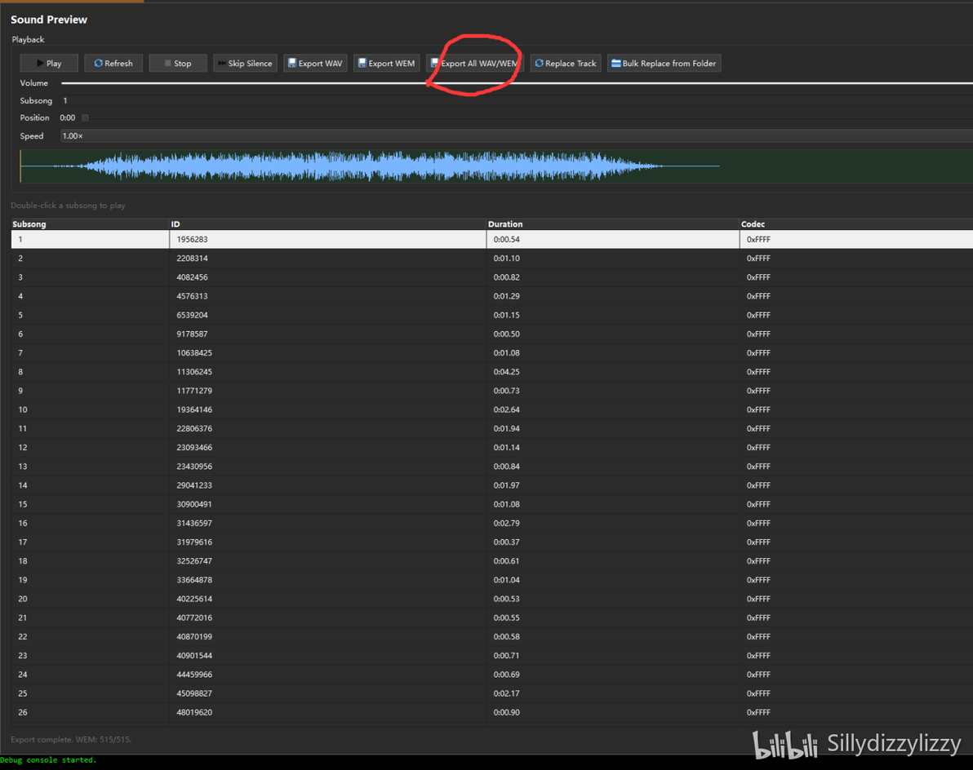Click the Replace Track button
The width and height of the screenshot is (973, 770).
coord(566,64)
